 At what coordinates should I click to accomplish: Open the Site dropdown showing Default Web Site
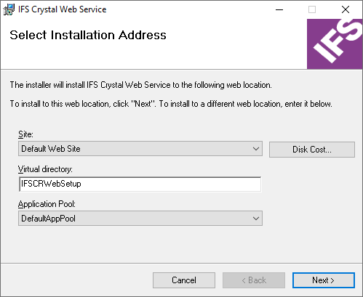[140, 149]
